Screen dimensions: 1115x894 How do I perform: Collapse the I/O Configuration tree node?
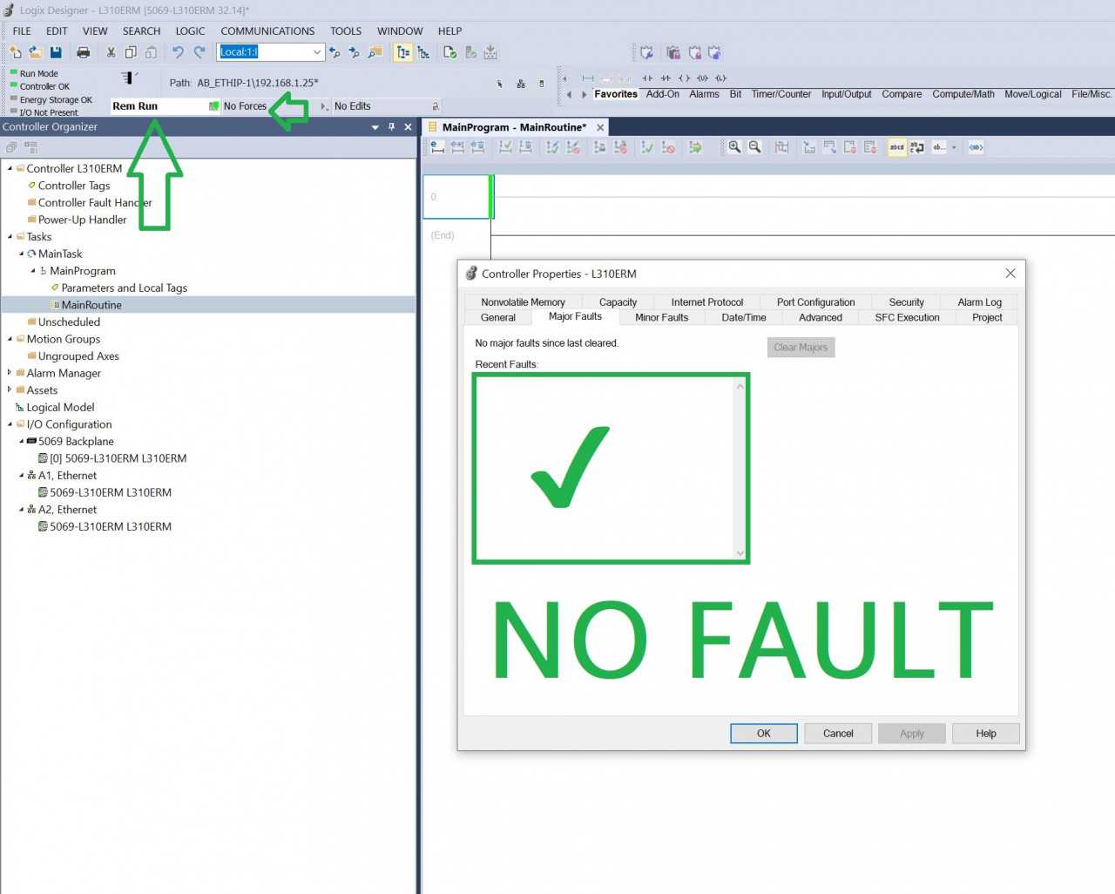tap(10, 424)
